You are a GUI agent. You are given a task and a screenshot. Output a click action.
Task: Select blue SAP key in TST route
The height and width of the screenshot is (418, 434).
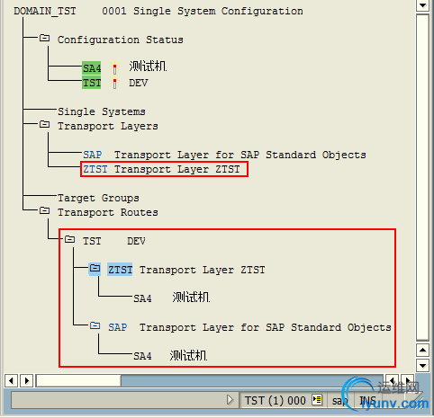point(118,327)
